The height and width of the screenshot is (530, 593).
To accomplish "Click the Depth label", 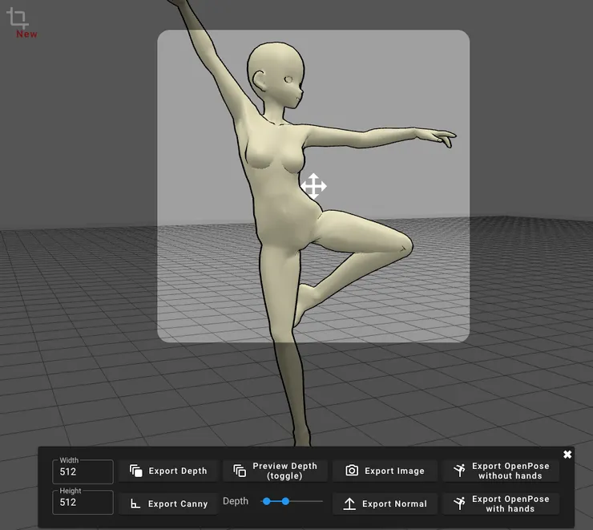I will [236, 501].
